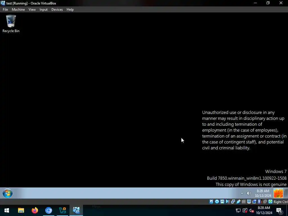Viewport: 288px width, 216px height.
Task: Switch to the blue circle browser taskbar app
Action: click(x=49, y=210)
